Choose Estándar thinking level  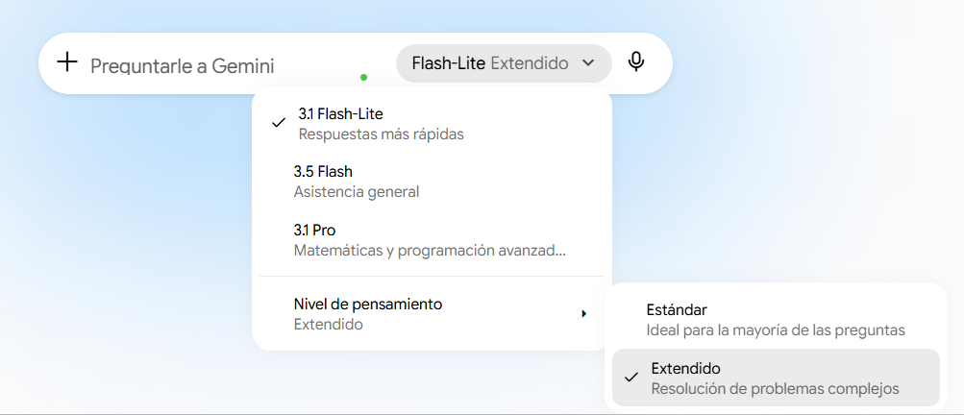tap(776, 320)
